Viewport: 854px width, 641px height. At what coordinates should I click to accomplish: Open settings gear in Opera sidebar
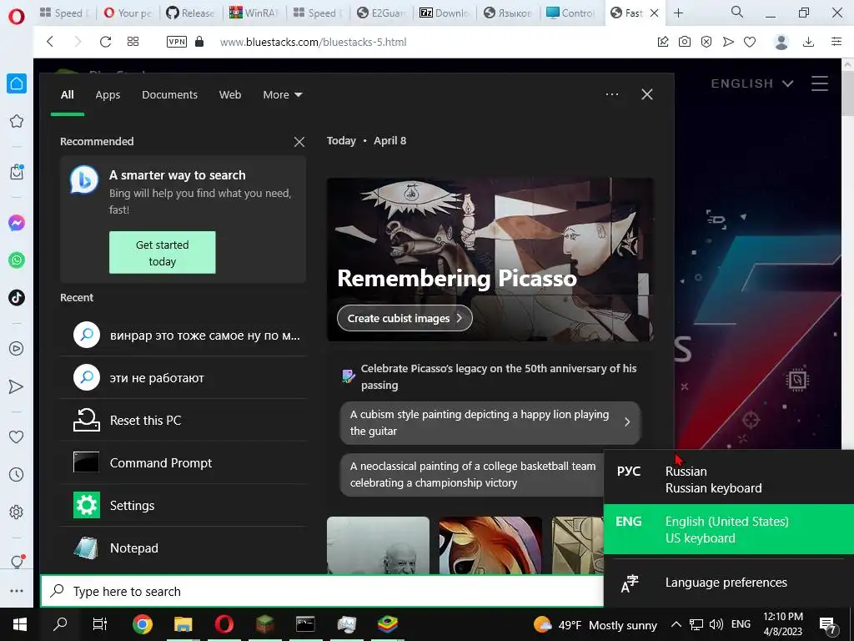point(17,512)
